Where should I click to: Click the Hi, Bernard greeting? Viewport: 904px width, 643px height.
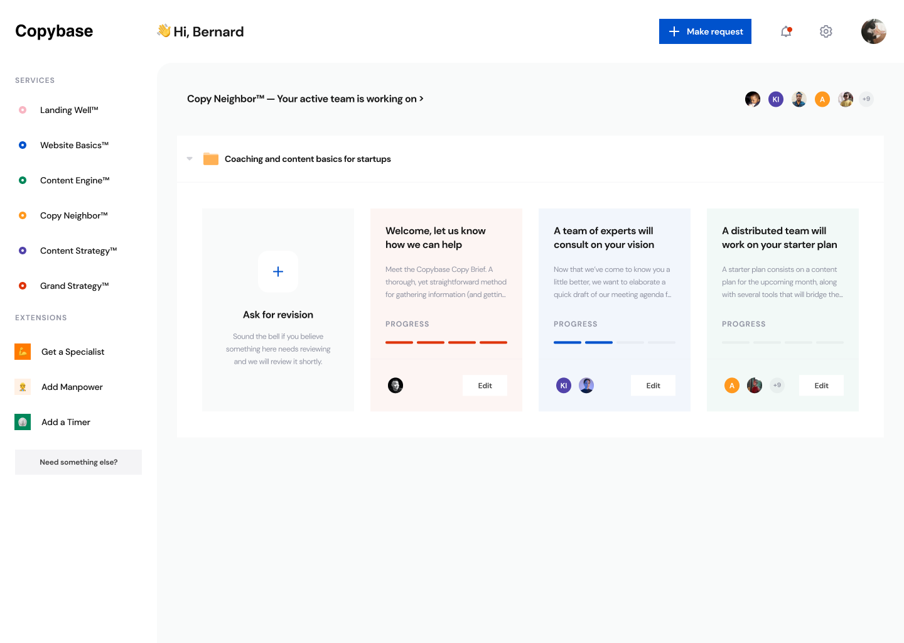click(208, 31)
